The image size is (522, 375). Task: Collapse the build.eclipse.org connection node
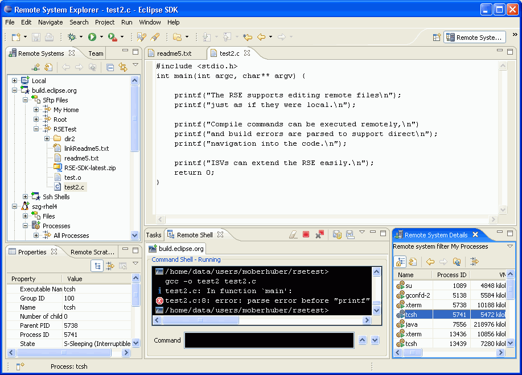(x=14, y=90)
